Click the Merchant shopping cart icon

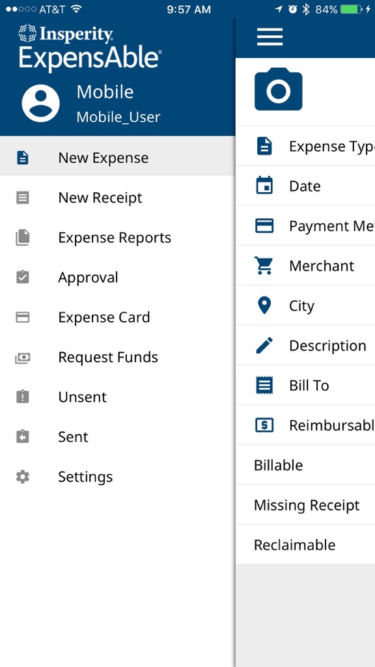pyautogui.click(x=264, y=266)
